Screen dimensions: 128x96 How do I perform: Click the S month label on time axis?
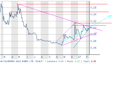click(x=49, y=57)
